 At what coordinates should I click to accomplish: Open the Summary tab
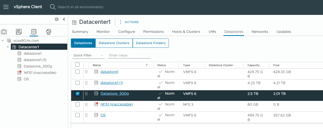click(80, 32)
